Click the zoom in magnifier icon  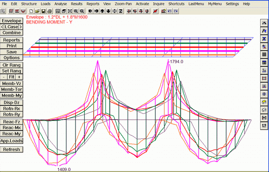coord(76,11)
